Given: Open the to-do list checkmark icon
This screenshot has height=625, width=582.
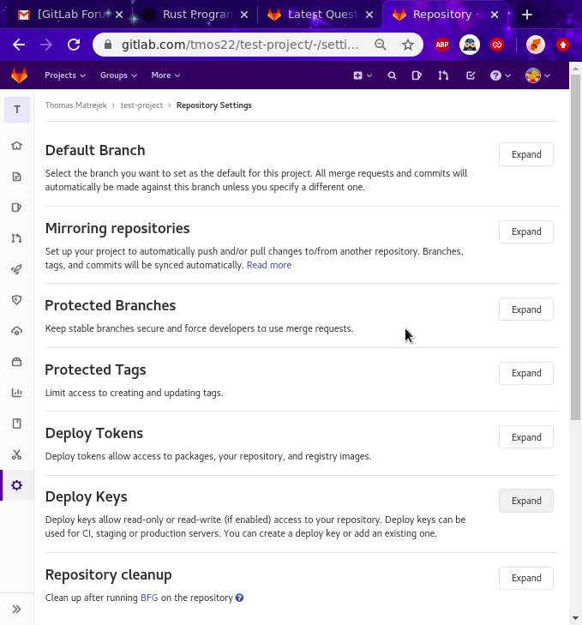Looking at the screenshot, I should [471, 75].
